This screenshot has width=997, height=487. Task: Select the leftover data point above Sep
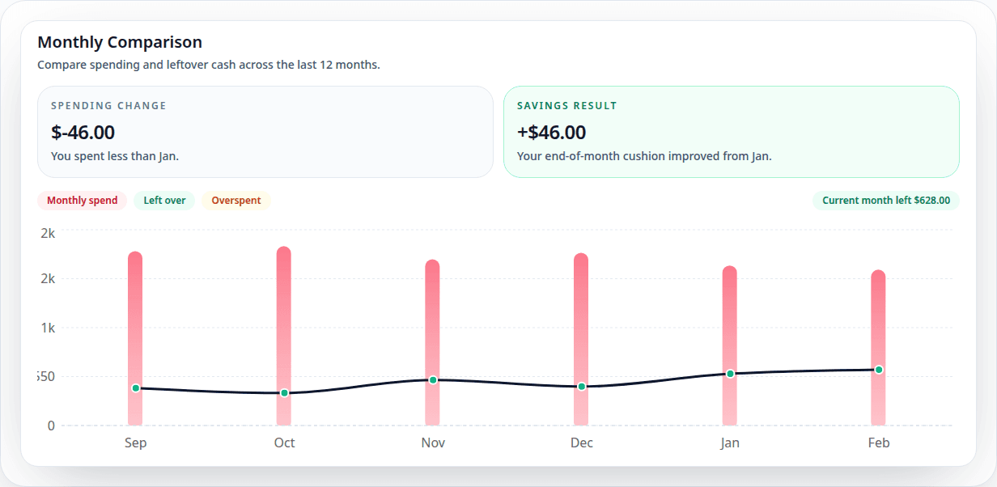point(135,387)
